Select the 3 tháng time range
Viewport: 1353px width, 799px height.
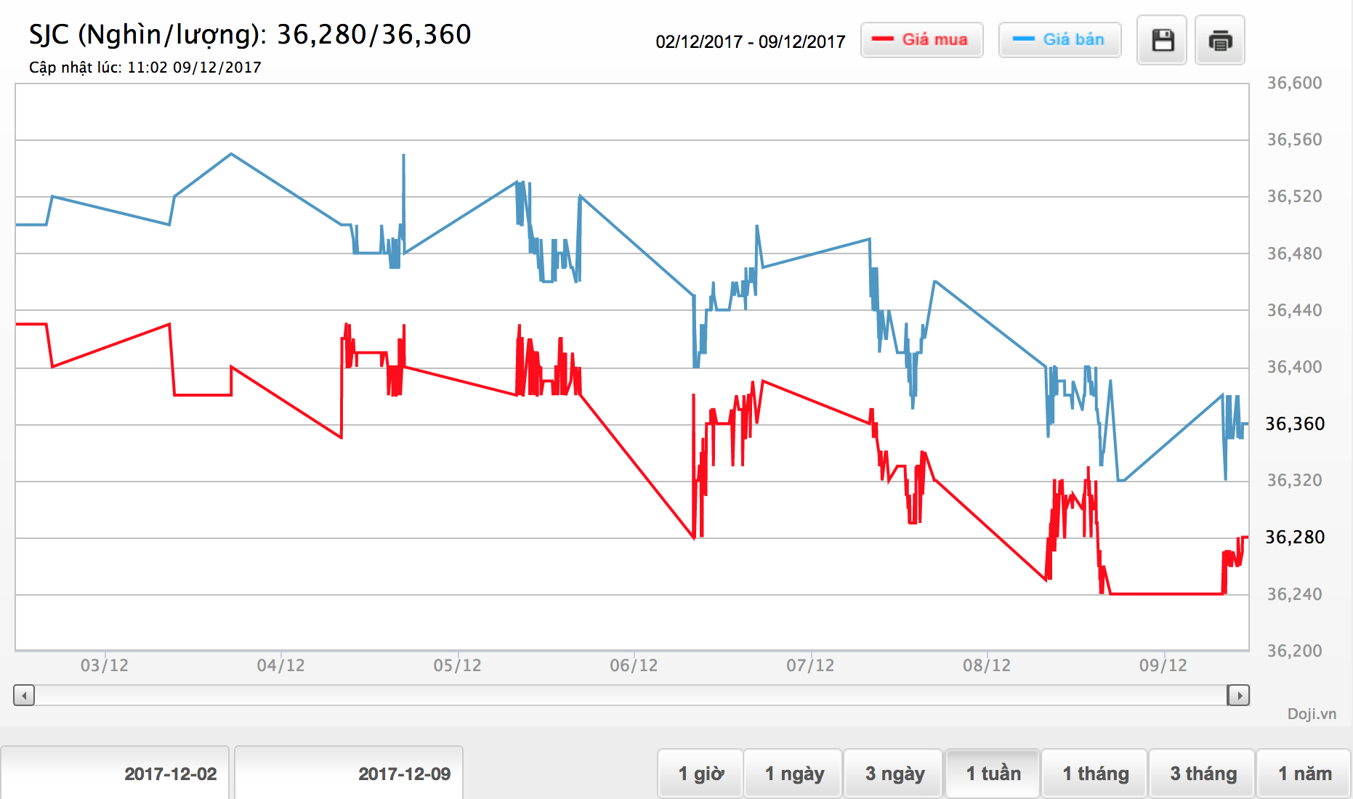1203,774
